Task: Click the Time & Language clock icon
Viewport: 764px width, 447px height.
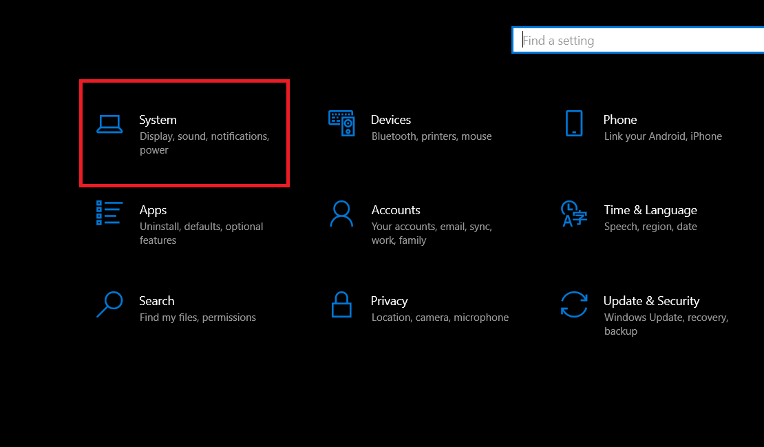Action: (573, 214)
